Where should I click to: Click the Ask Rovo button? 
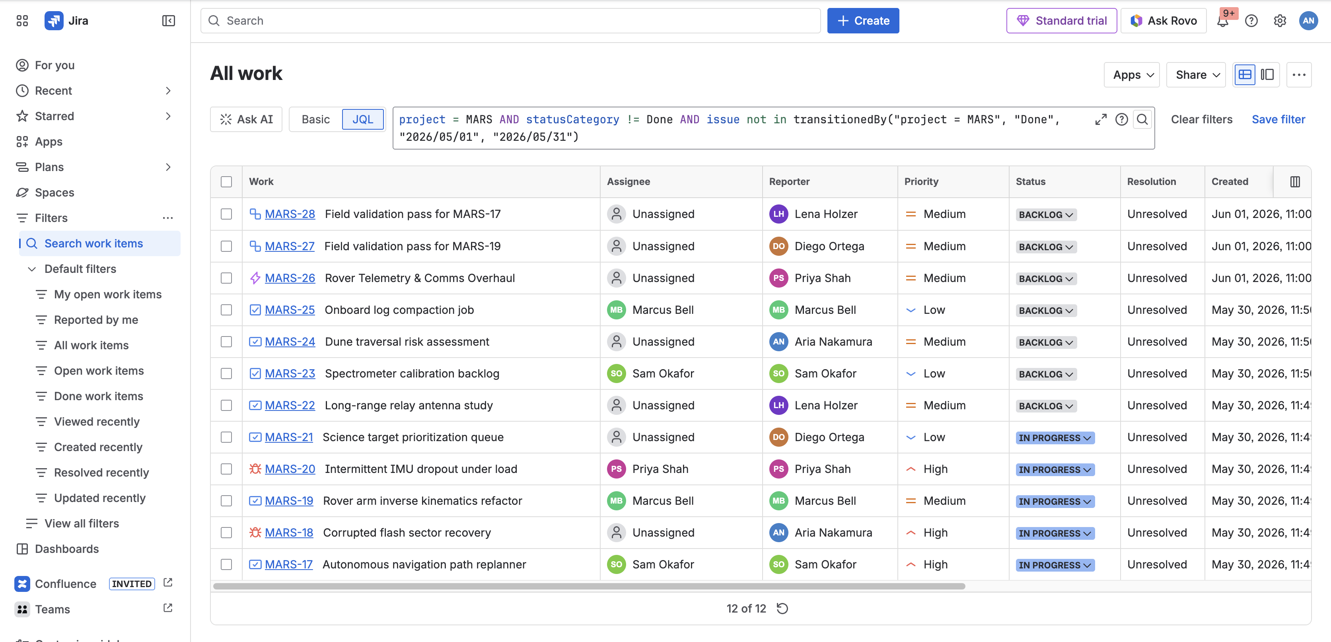click(x=1164, y=21)
